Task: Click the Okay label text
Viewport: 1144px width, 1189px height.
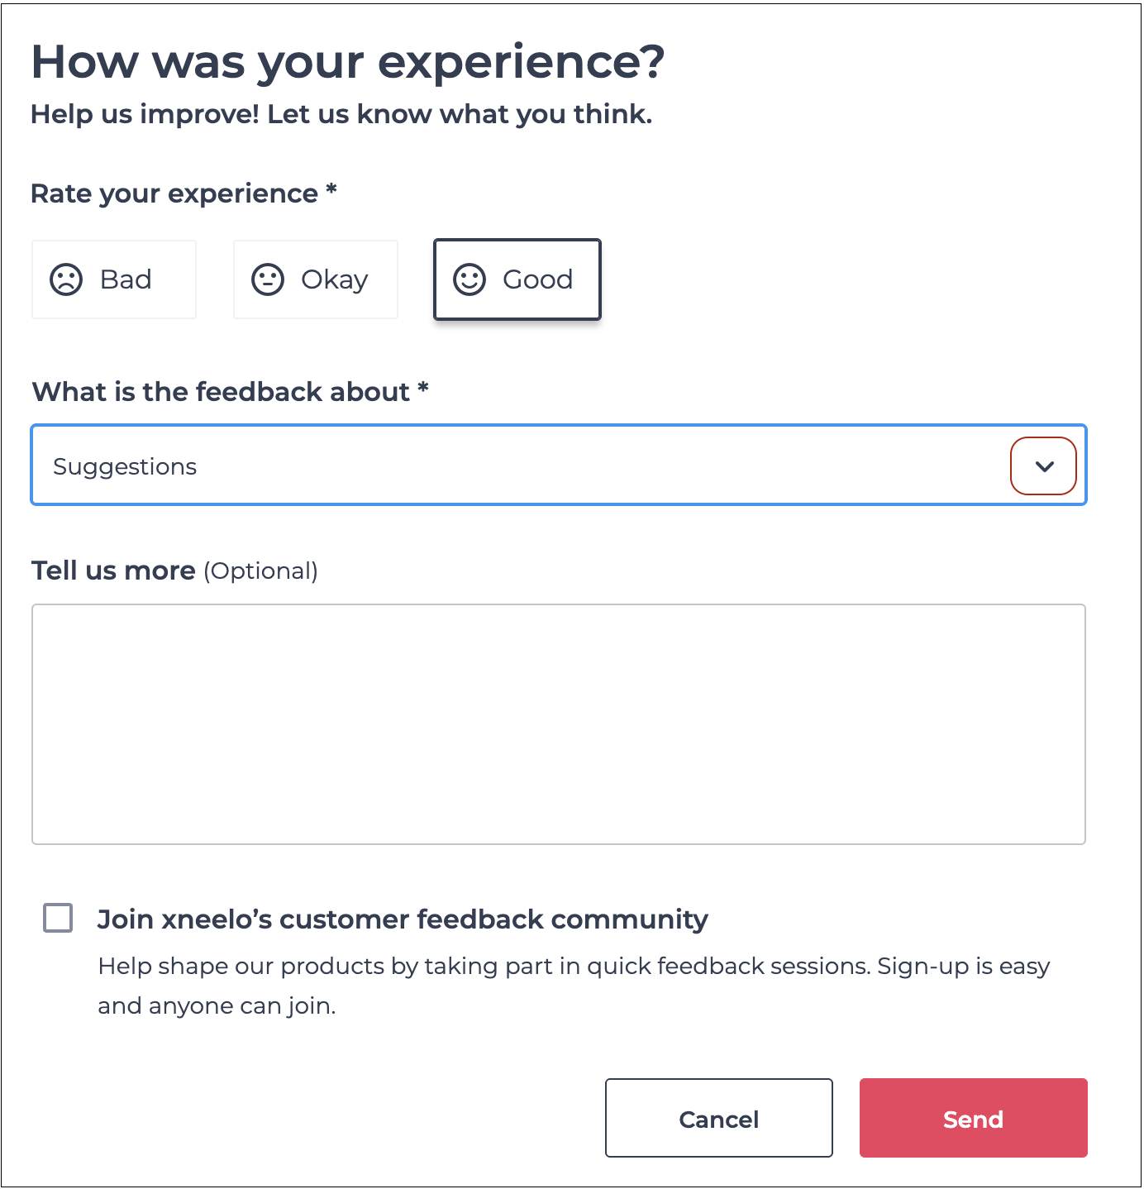Action: coord(334,279)
